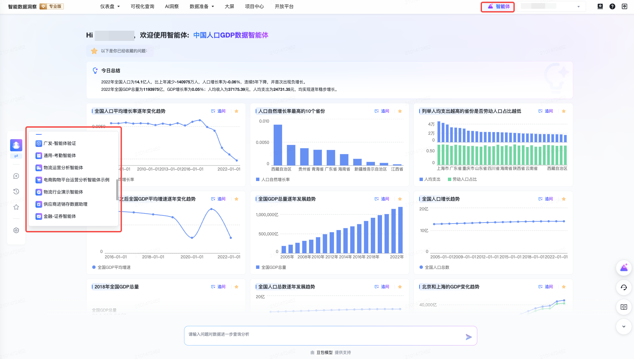
Task: Toggle 人口自然增长率 legend item
Action: tap(273, 180)
